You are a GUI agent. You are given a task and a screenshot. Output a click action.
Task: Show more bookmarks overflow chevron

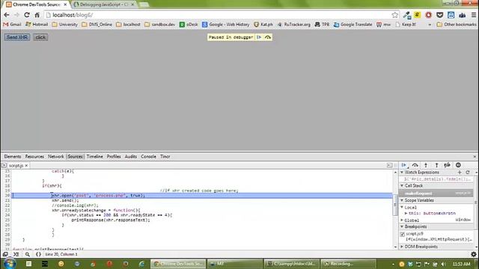[x=430, y=25]
